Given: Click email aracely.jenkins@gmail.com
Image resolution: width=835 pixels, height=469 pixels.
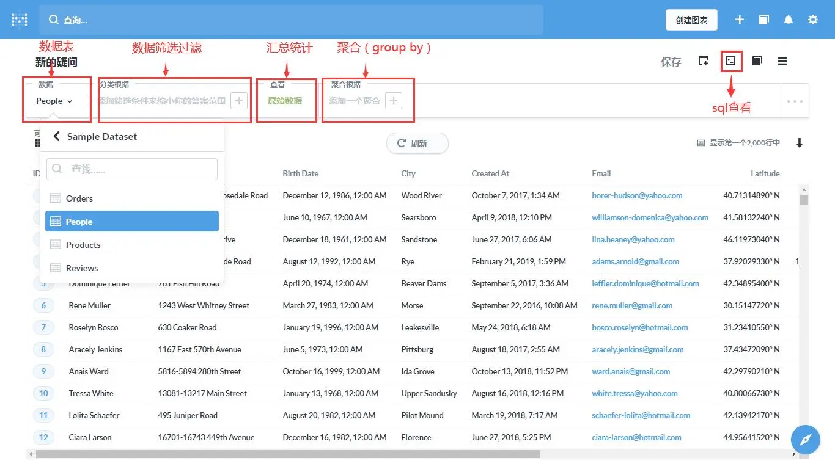Looking at the screenshot, I should pyautogui.click(x=638, y=349).
